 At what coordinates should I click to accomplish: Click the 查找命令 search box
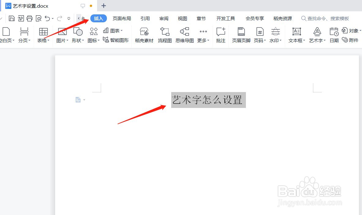coord(325,18)
